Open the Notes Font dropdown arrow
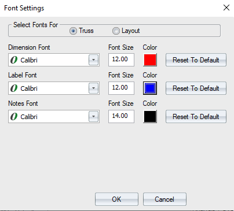The image size is (234, 211). click(93, 117)
